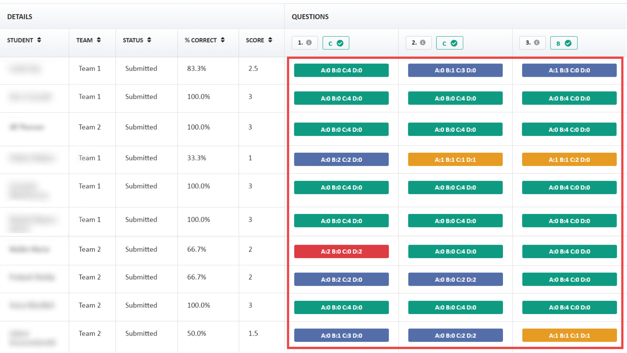
Task: Click the orange A:1 B:1 C:1 D:1 badge
Action: click(x=455, y=160)
